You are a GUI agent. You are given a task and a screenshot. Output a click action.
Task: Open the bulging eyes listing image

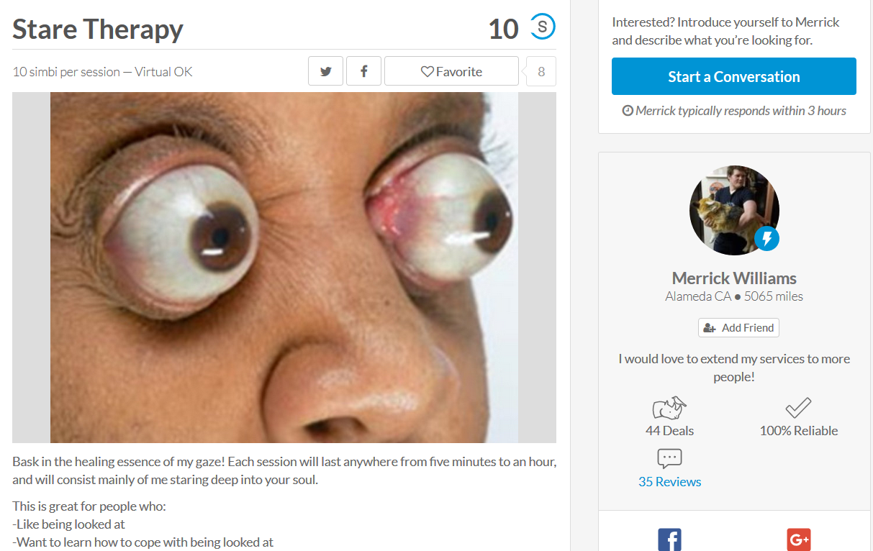[284, 268]
